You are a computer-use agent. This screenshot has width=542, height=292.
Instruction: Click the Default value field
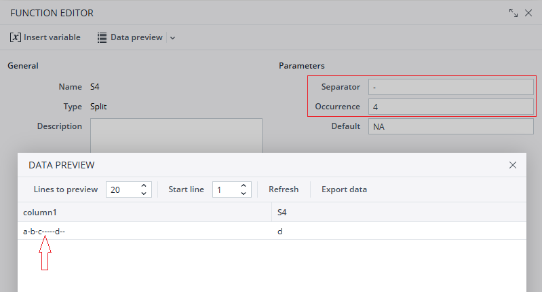tap(450, 126)
